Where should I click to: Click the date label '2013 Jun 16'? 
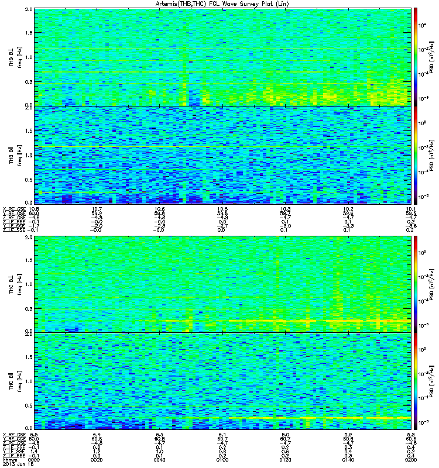tap(18, 464)
